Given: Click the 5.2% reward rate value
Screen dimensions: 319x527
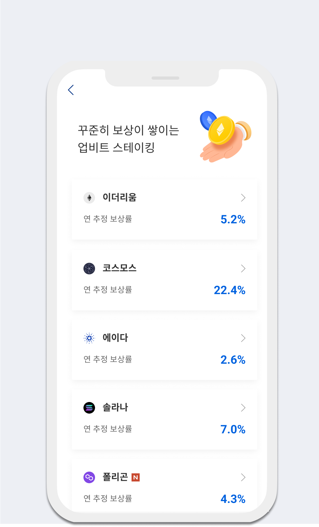Looking at the screenshot, I should pyautogui.click(x=233, y=220).
